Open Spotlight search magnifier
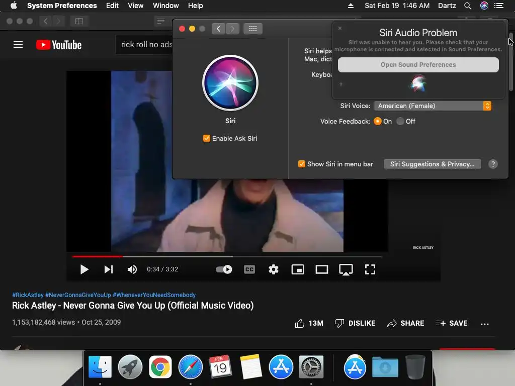Viewport: 515px width, 386px height. (468, 6)
